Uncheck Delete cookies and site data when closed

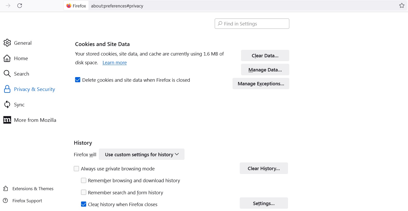click(x=78, y=80)
